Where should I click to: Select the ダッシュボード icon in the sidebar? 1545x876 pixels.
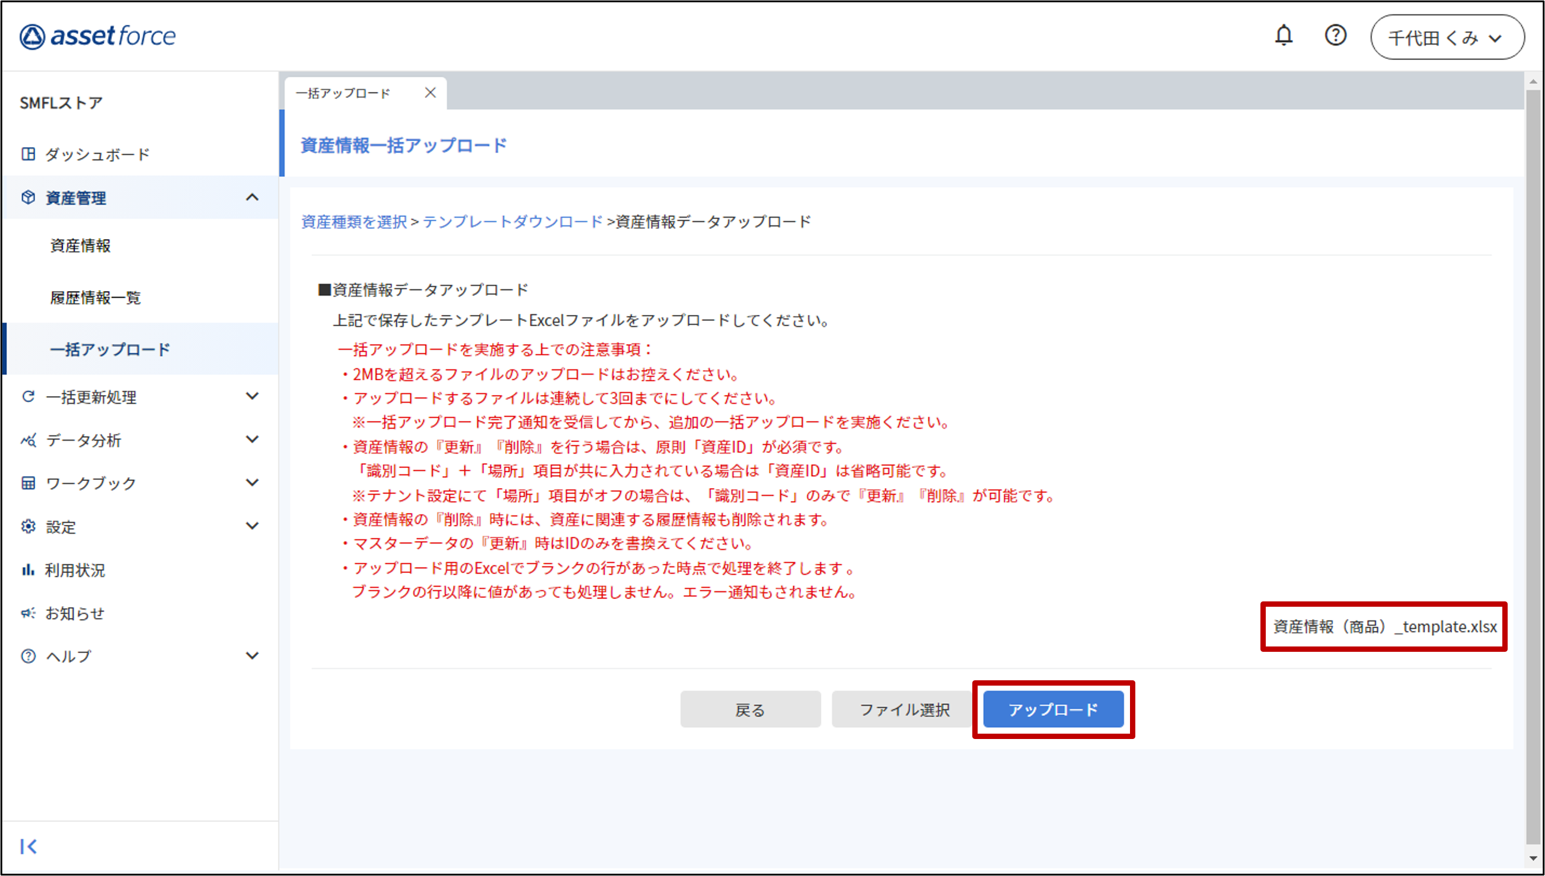tap(28, 154)
